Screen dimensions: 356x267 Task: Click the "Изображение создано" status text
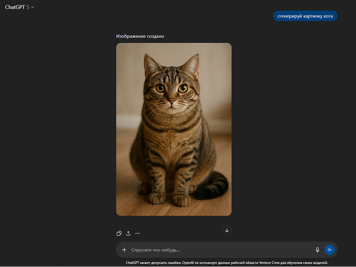coord(140,37)
